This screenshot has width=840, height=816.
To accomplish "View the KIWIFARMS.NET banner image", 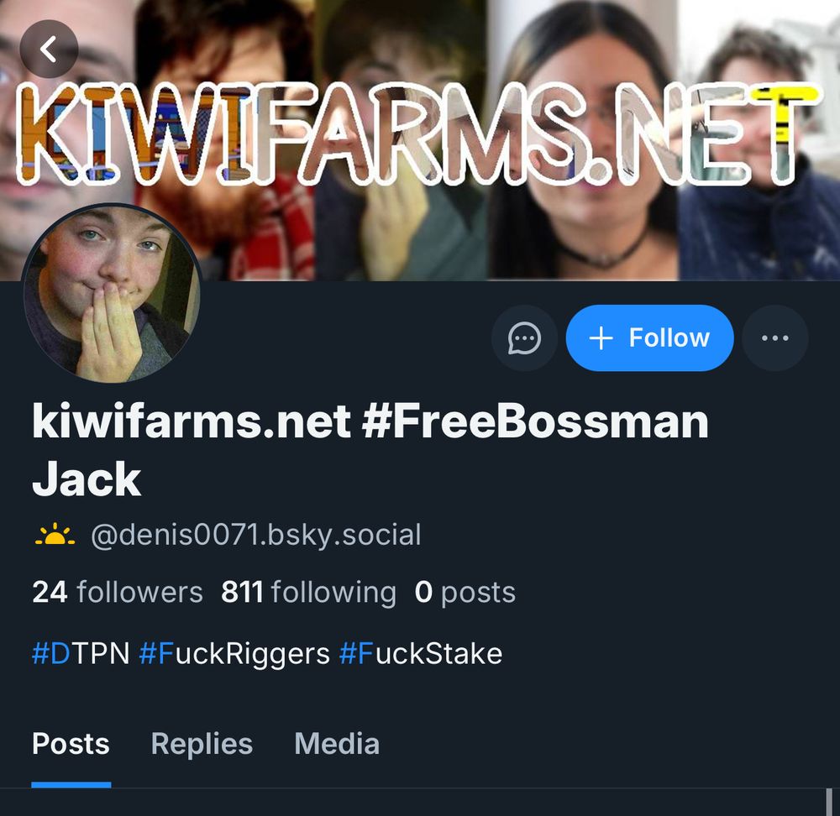I will click(420, 140).
